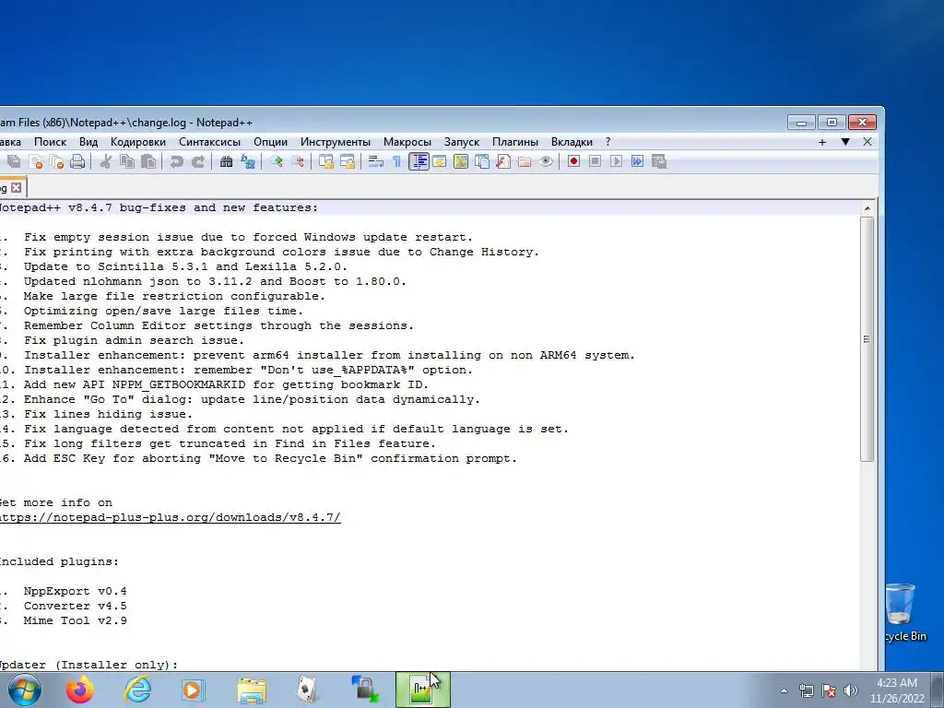944x708 pixels.
Task: Open Windows Explorer folder taskbar icon
Action: 252,690
